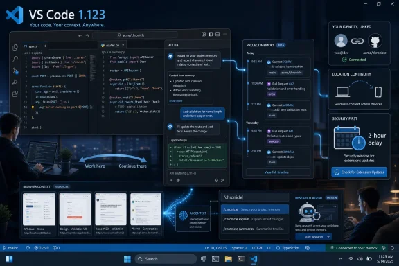Click the Connected status checkmark text
399x266 pixels.
click(x=354, y=60)
